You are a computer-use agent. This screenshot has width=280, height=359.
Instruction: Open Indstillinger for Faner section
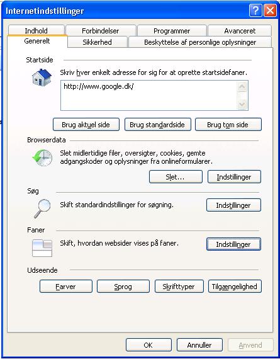[x=233, y=244]
